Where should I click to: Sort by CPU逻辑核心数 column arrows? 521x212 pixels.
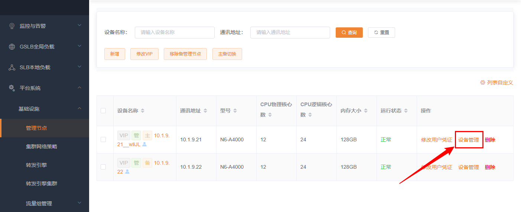point(310,115)
